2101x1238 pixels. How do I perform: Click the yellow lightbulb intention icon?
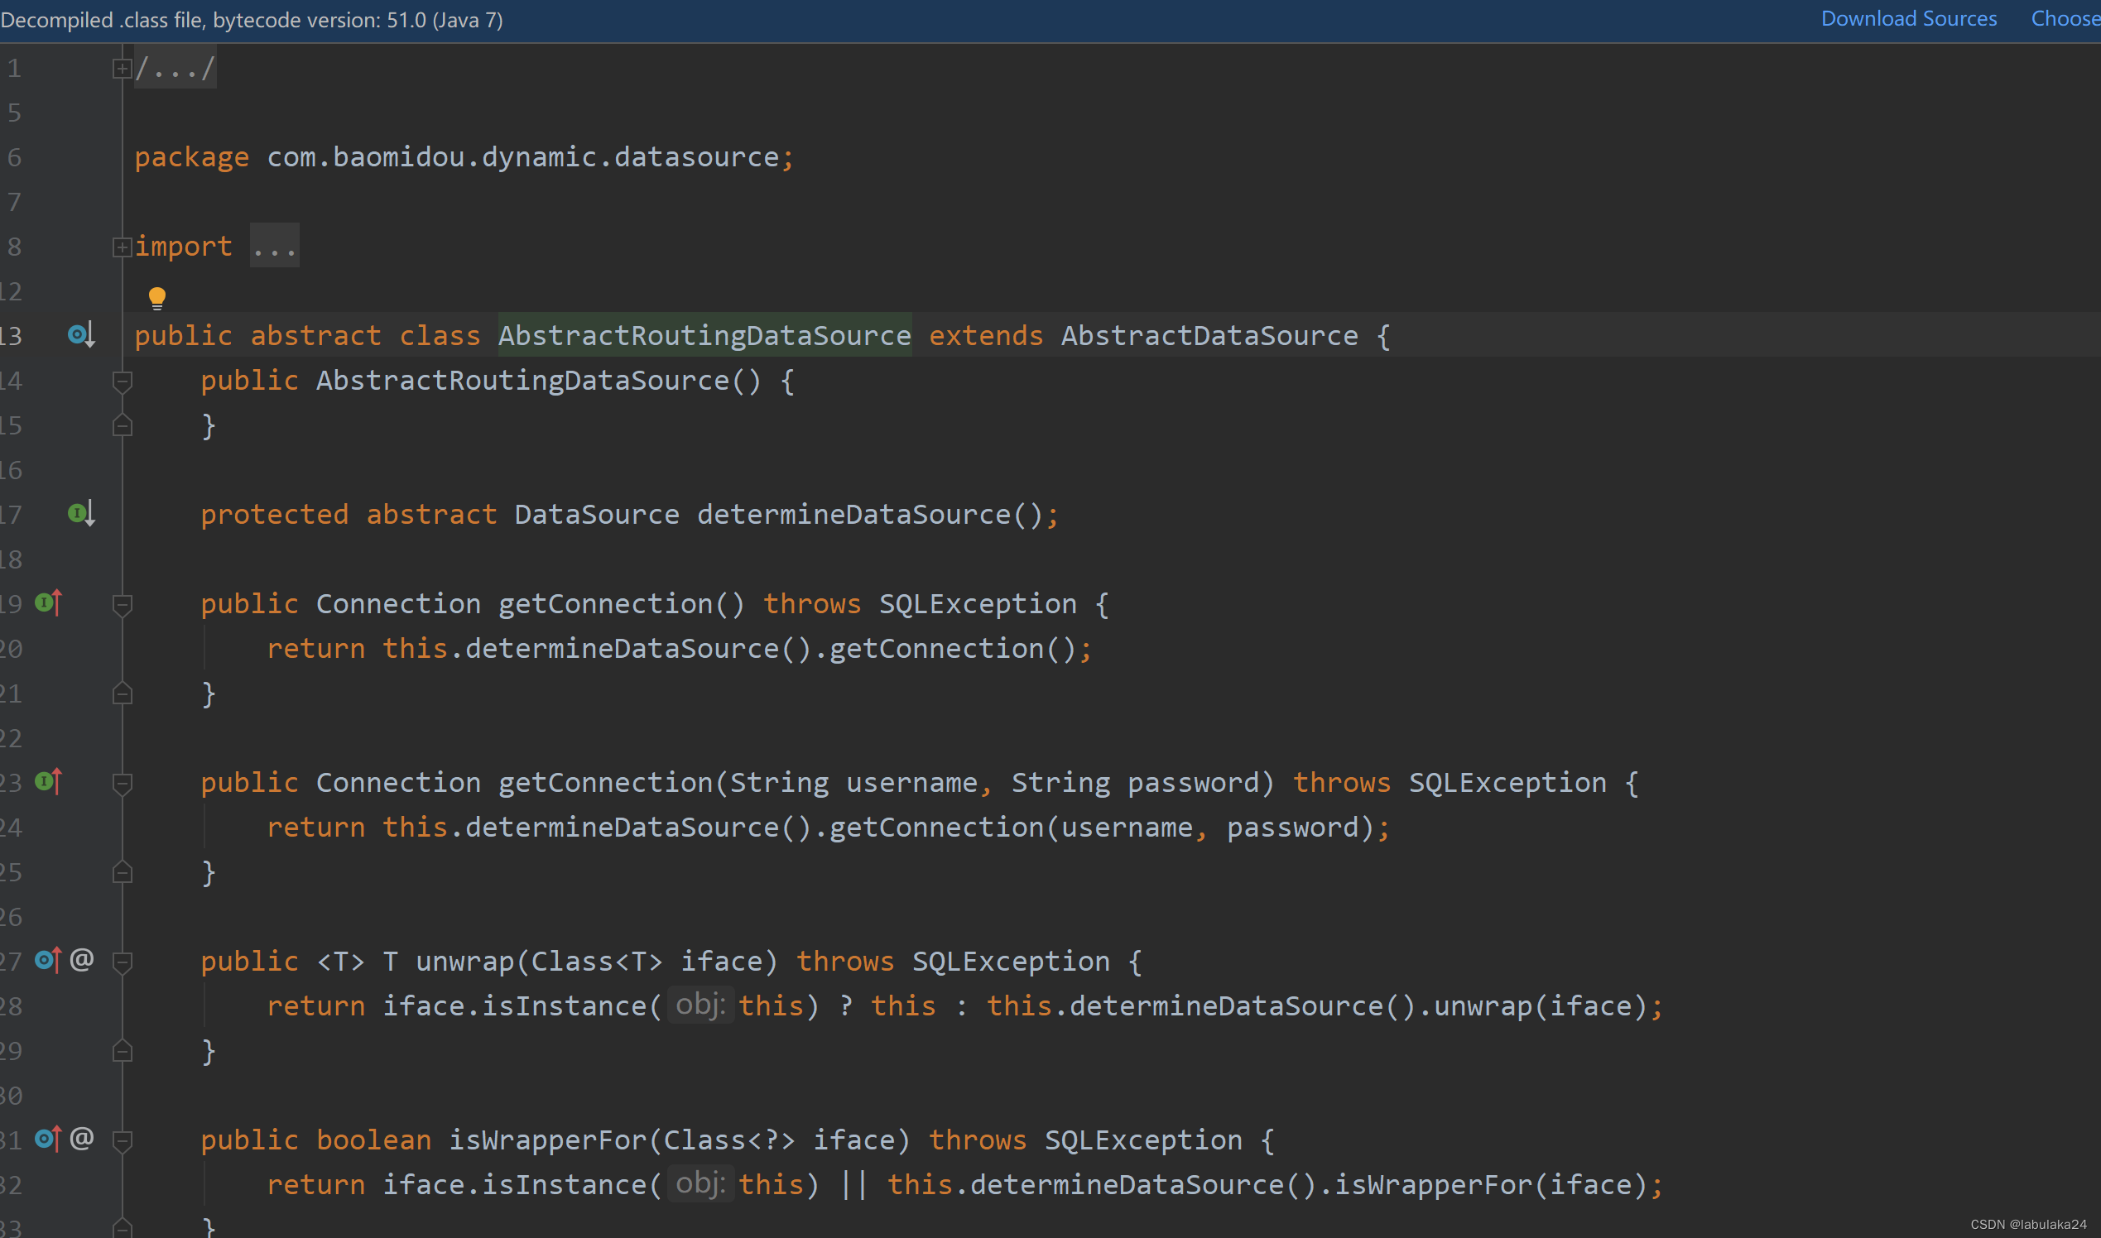tap(156, 298)
